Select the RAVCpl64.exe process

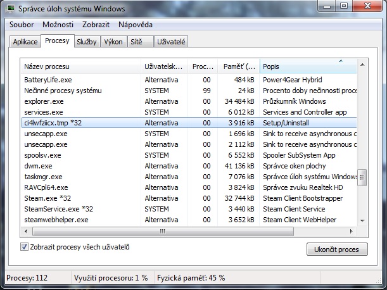[x=189, y=187]
